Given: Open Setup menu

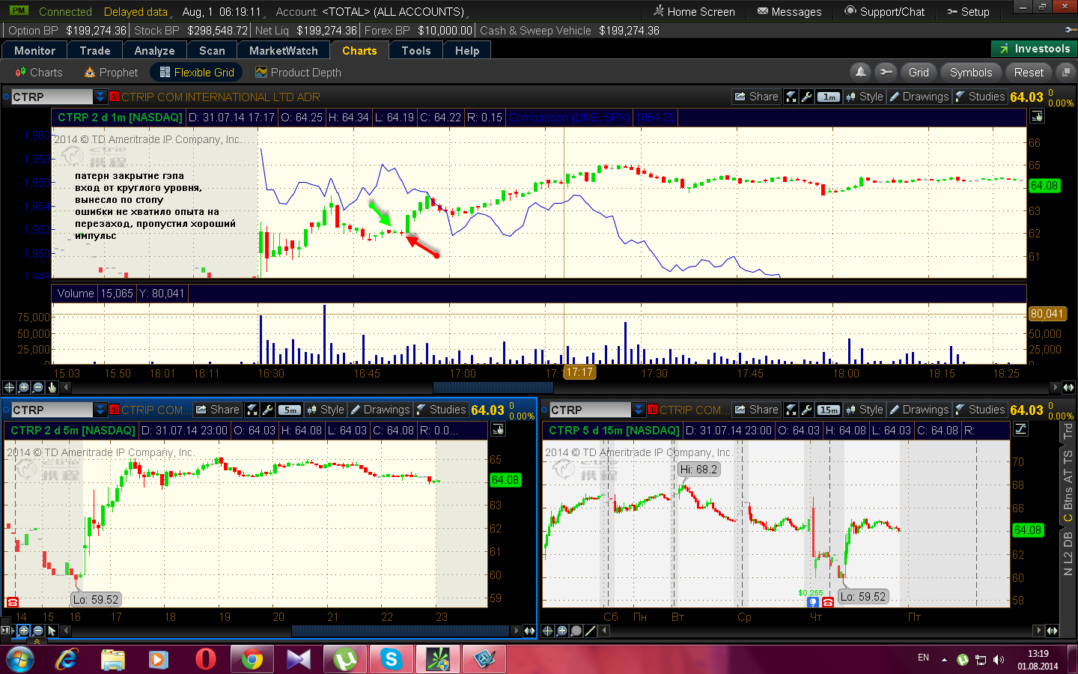Looking at the screenshot, I should (968, 11).
